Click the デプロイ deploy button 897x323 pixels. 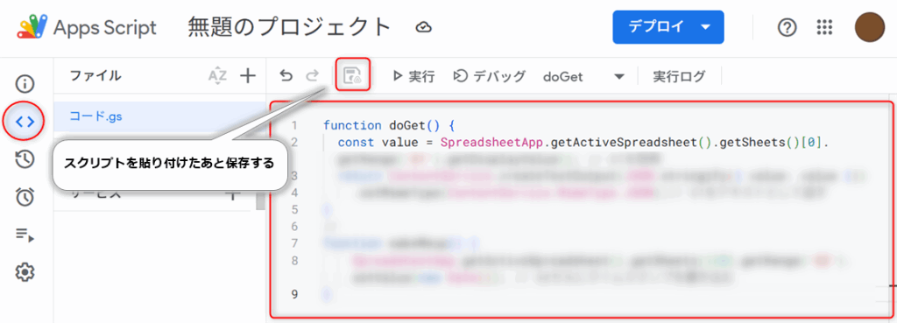point(668,27)
